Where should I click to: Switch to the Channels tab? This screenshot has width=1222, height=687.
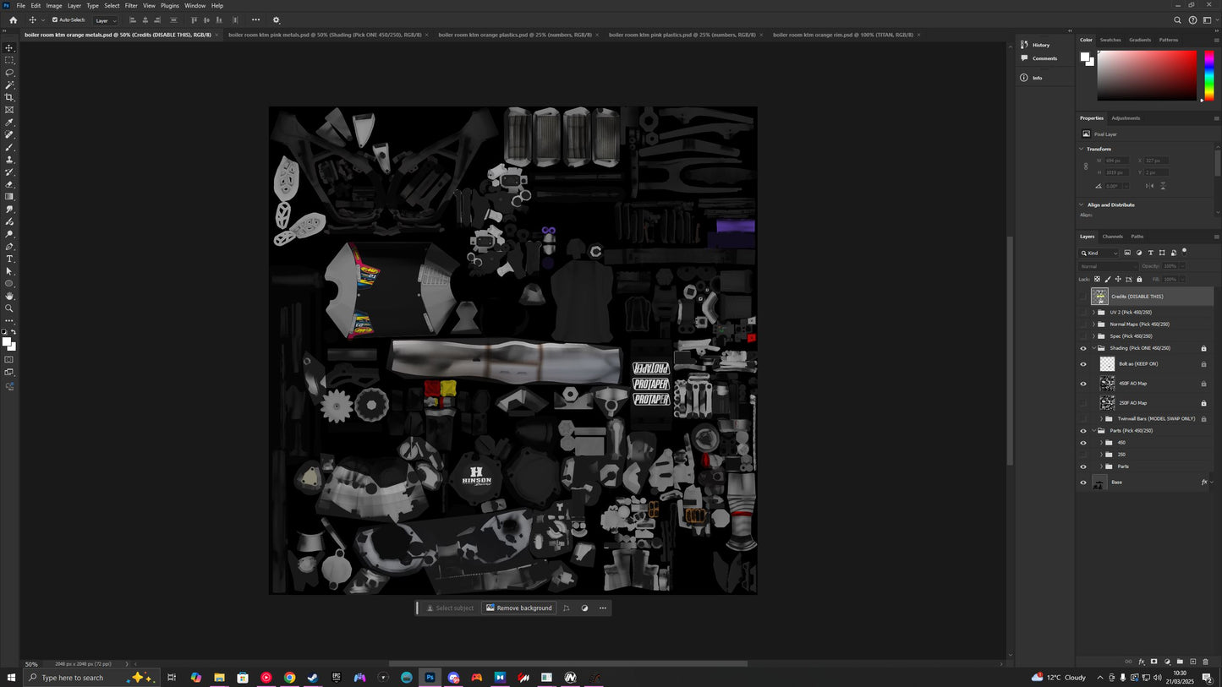pos(1112,237)
